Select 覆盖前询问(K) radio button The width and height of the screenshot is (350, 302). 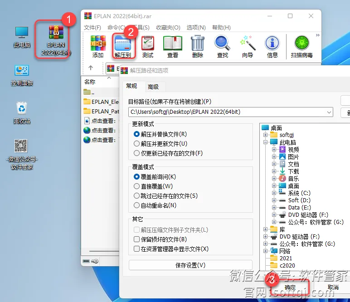point(136,177)
